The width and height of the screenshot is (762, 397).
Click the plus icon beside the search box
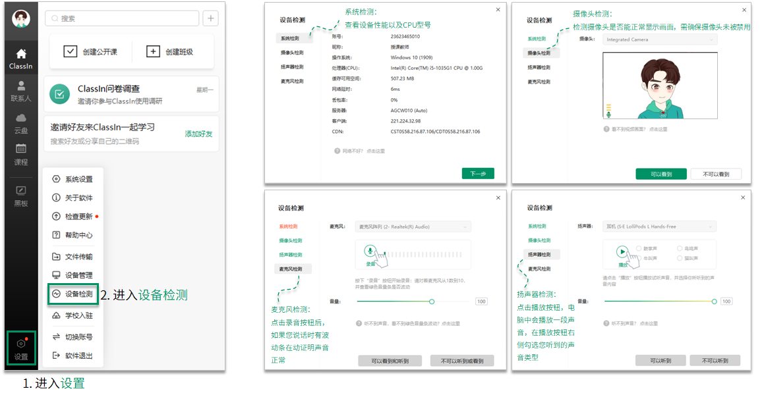point(210,18)
